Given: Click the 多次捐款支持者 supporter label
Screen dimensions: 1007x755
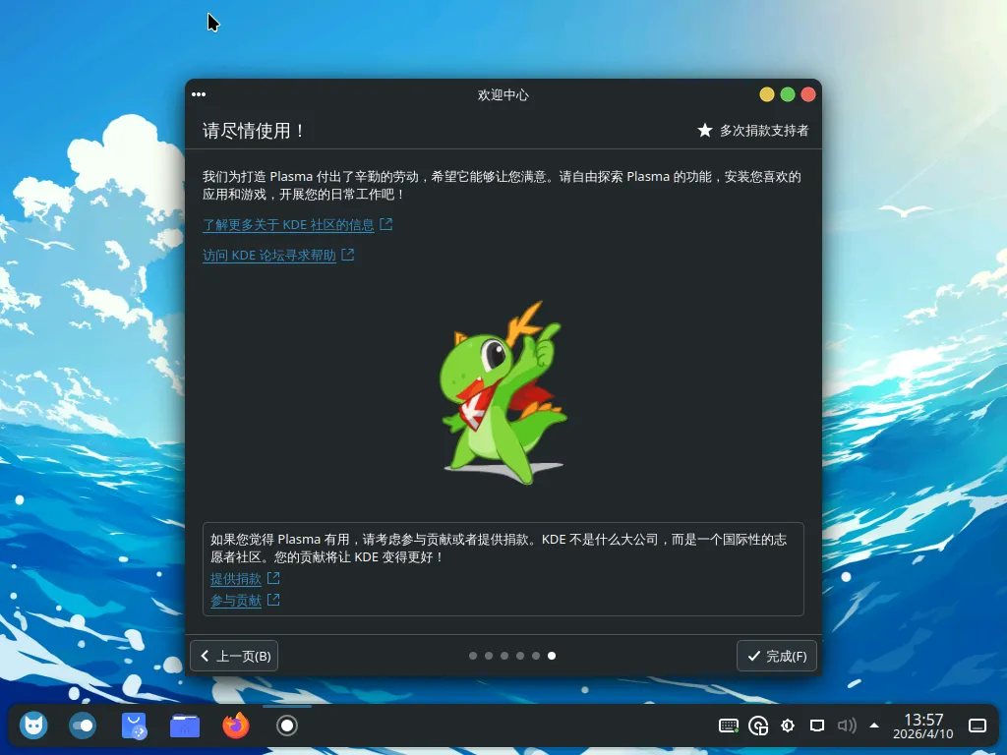Looking at the screenshot, I should coord(763,131).
